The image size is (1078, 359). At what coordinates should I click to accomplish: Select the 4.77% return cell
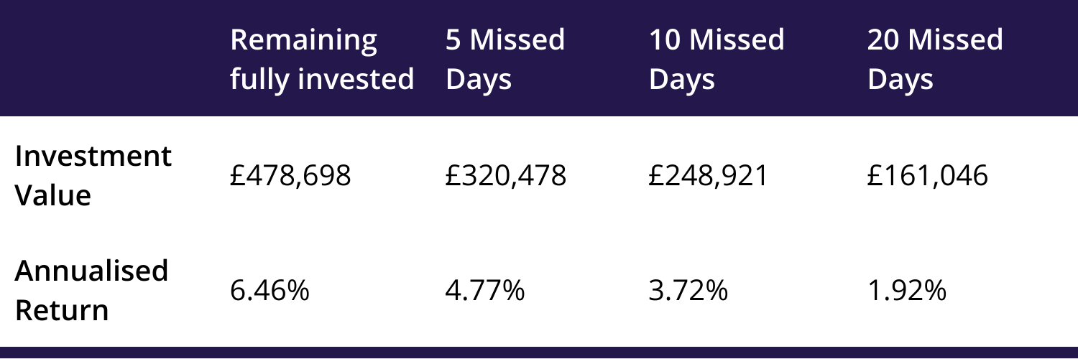(x=485, y=292)
